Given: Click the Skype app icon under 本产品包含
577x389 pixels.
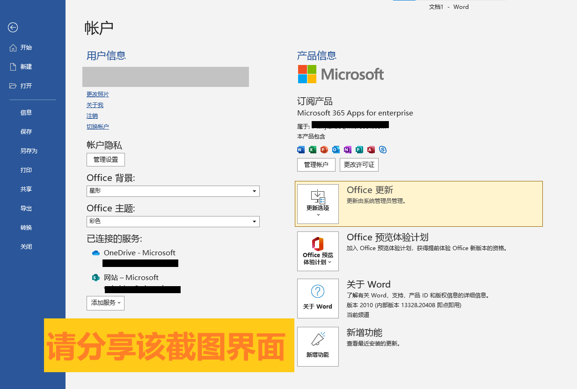Looking at the screenshot, I should (383, 150).
